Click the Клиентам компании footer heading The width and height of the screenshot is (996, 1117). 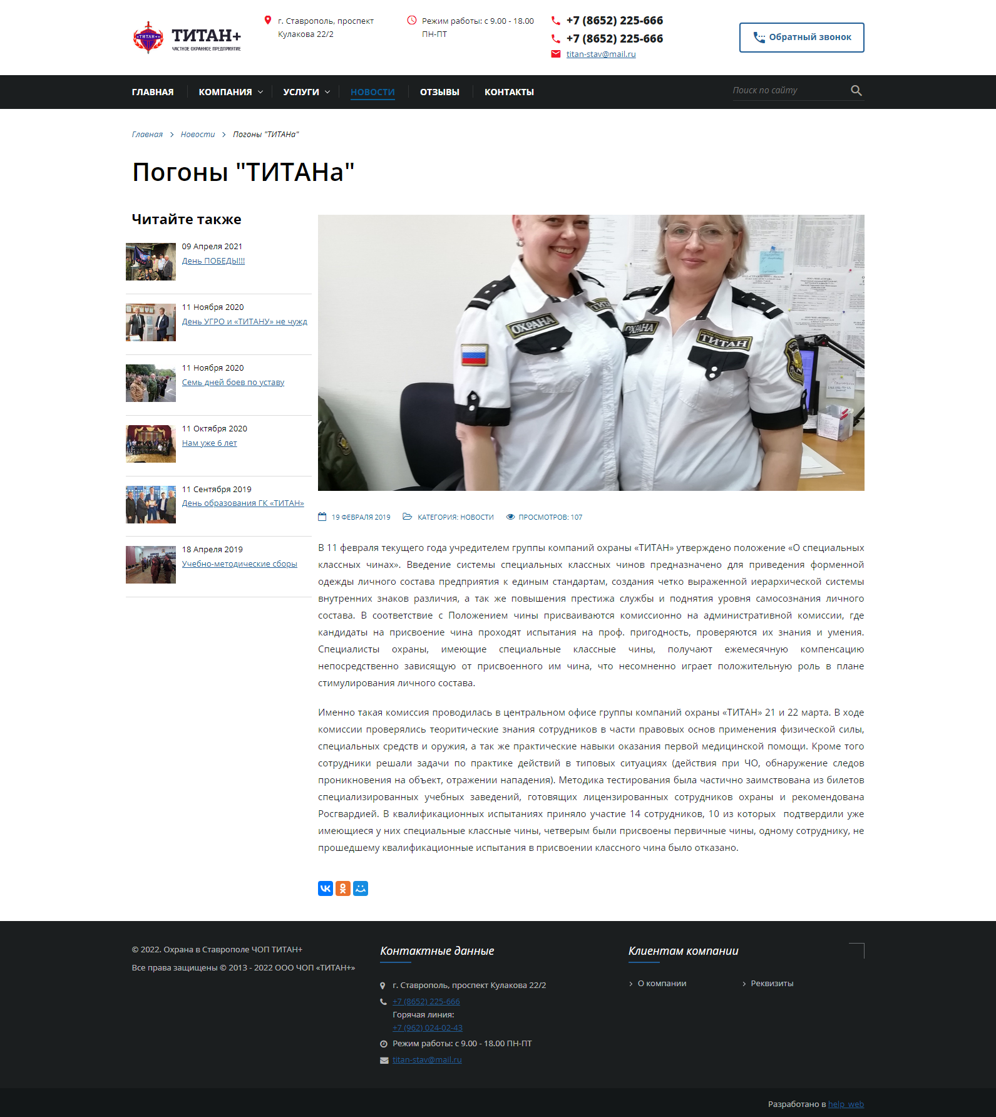(684, 951)
